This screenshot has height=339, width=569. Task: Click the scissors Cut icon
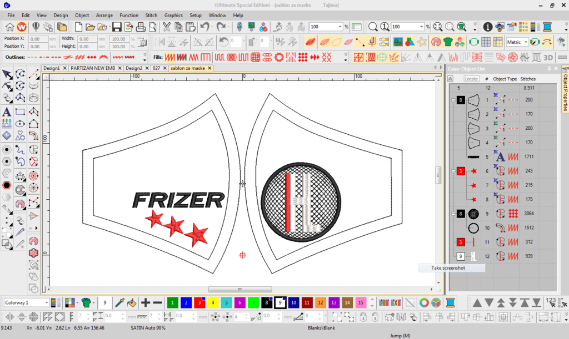(x=166, y=27)
